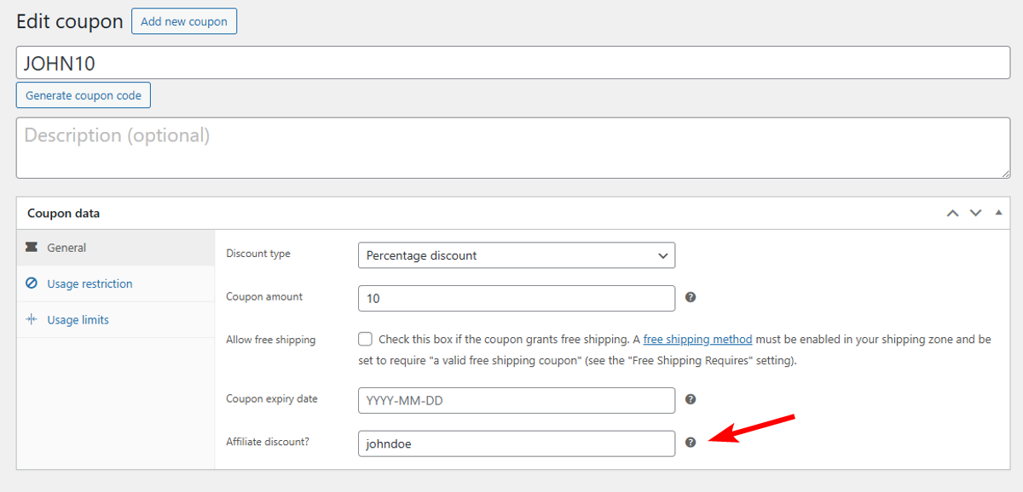Open the Discount type dropdown
The width and height of the screenshot is (1023, 492).
(x=517, y=255)
